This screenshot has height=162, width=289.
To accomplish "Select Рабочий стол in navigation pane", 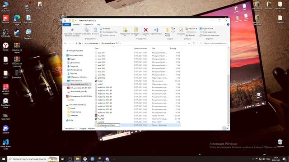I will pyautogui.click(x=76, y=81).
